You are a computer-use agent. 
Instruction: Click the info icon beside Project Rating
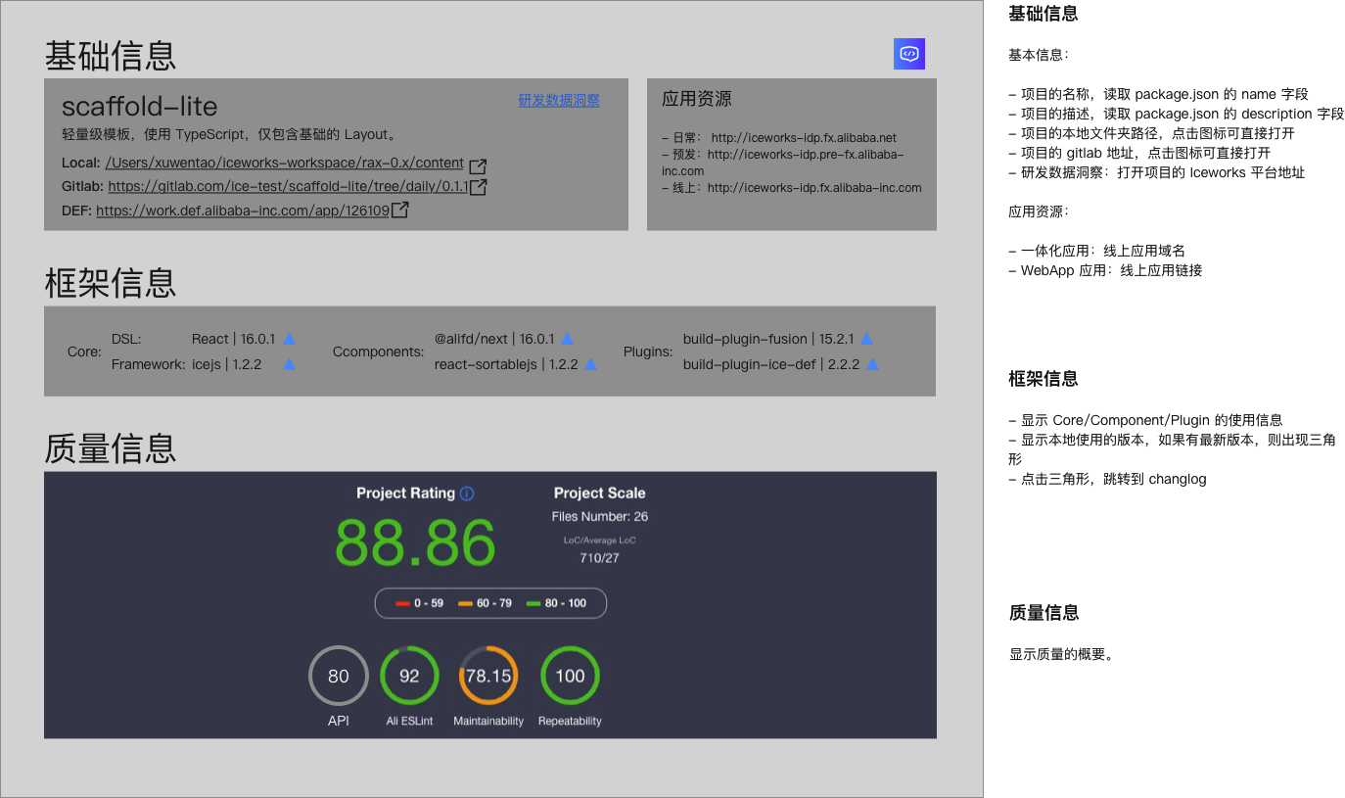(x=468, y=493)
